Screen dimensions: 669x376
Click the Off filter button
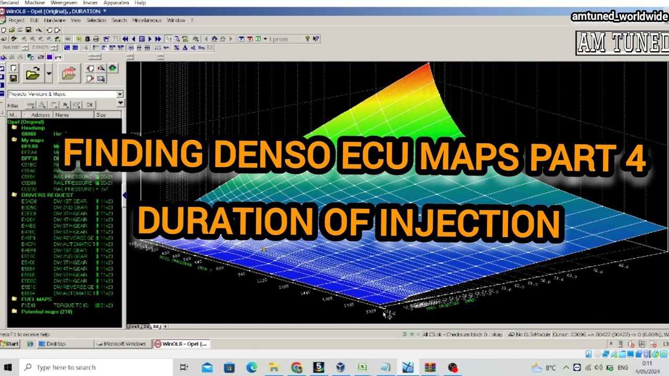[x=89, y=105]
